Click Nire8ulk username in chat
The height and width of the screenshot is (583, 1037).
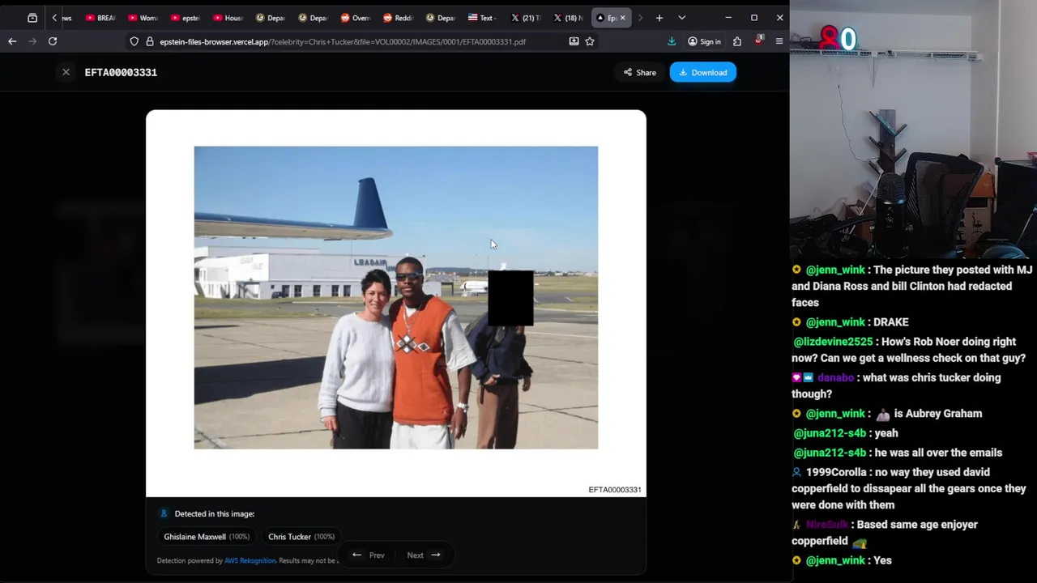pos(827,525)
